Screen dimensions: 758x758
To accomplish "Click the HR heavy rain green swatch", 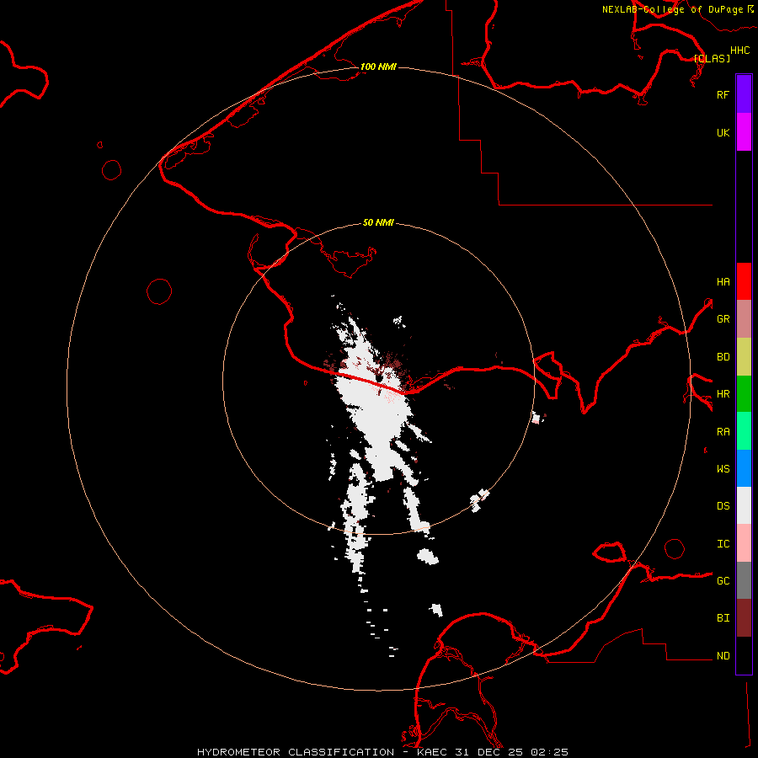I will click(744, 393).
